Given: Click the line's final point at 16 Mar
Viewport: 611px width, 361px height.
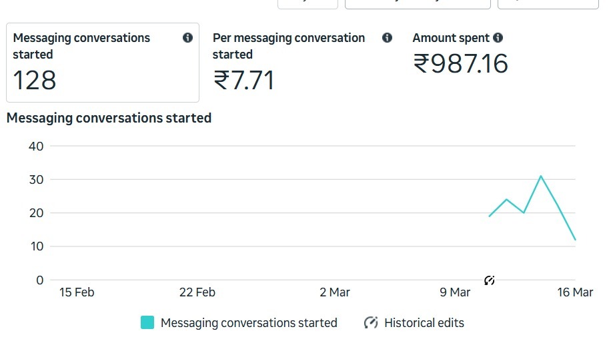Looking at the screenshot, I should point(575,240).
